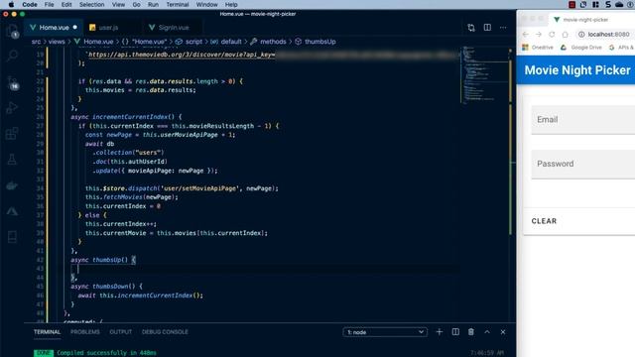Open the Apple menu
The width and height of the screenshot is (635, 357).
pyautogui.click(x=11, y=4)
